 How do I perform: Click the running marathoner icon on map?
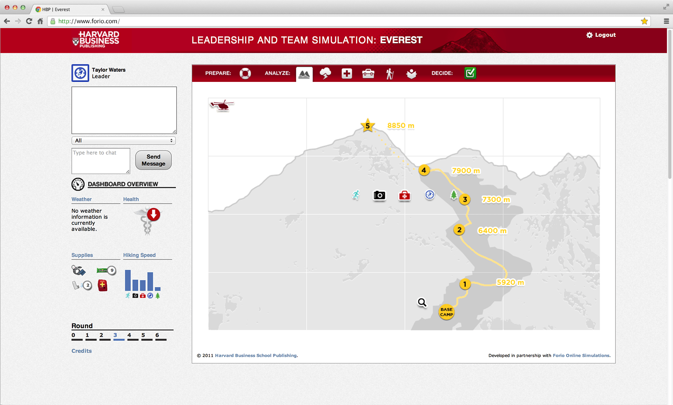(x=356, y=195)
